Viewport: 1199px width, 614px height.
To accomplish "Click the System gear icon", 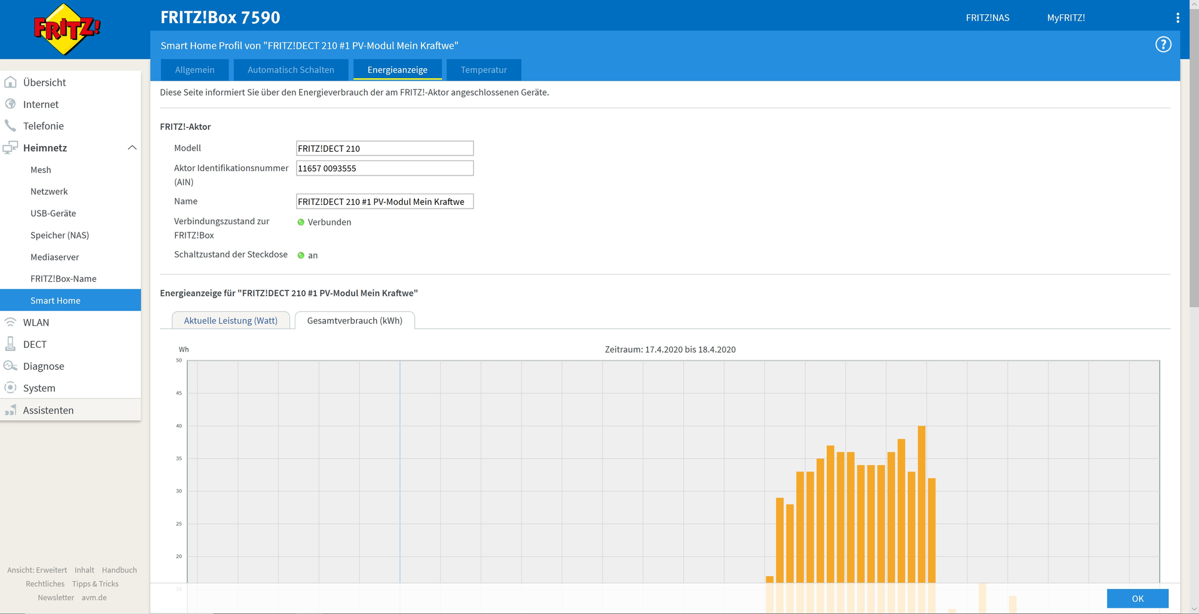I will click(x=11, y=387).
